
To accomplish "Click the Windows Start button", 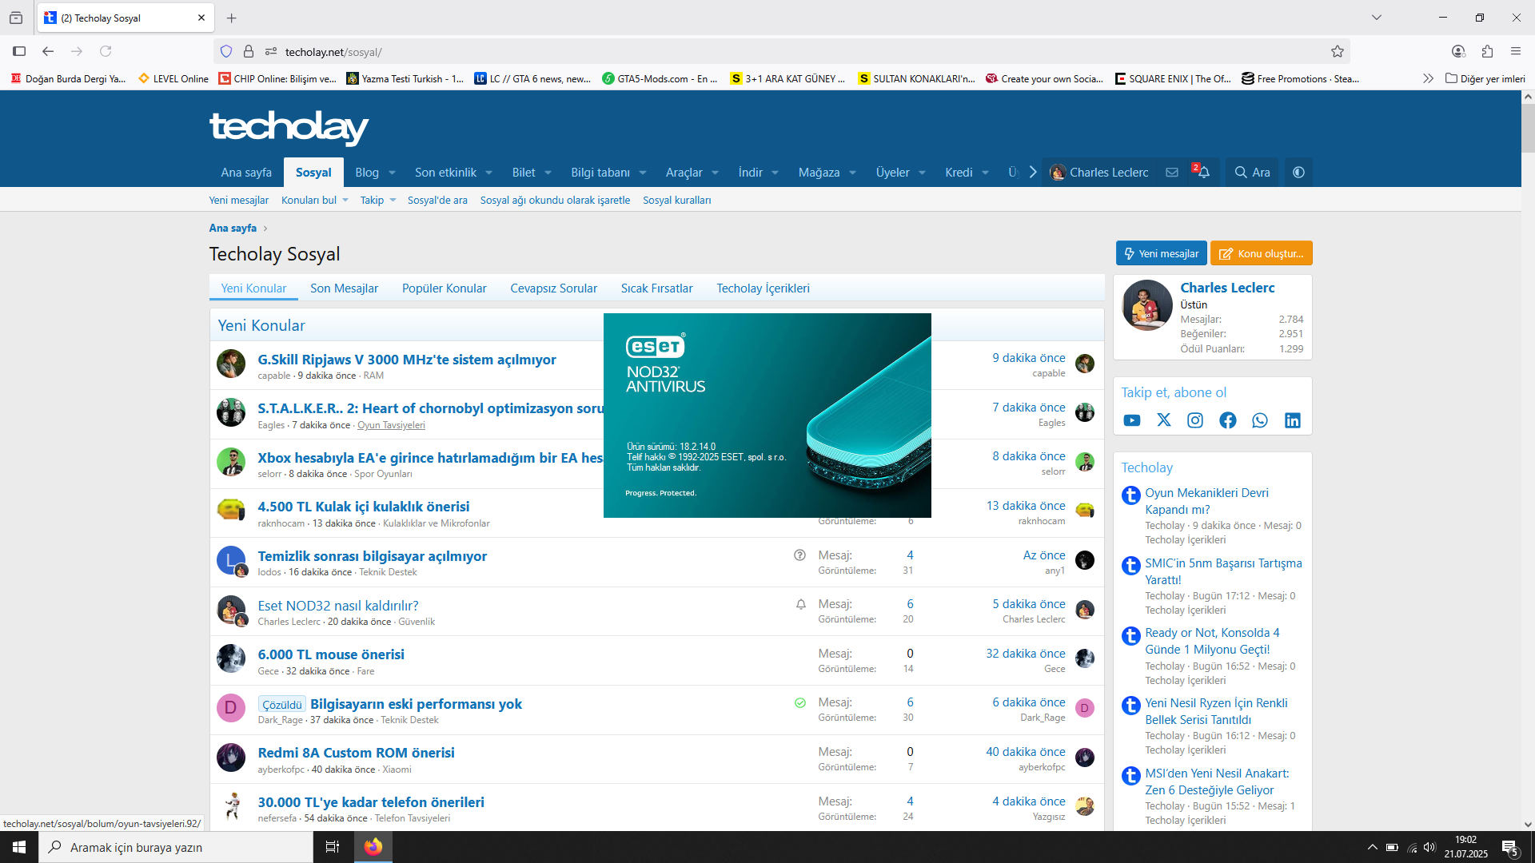I will 19,847.
